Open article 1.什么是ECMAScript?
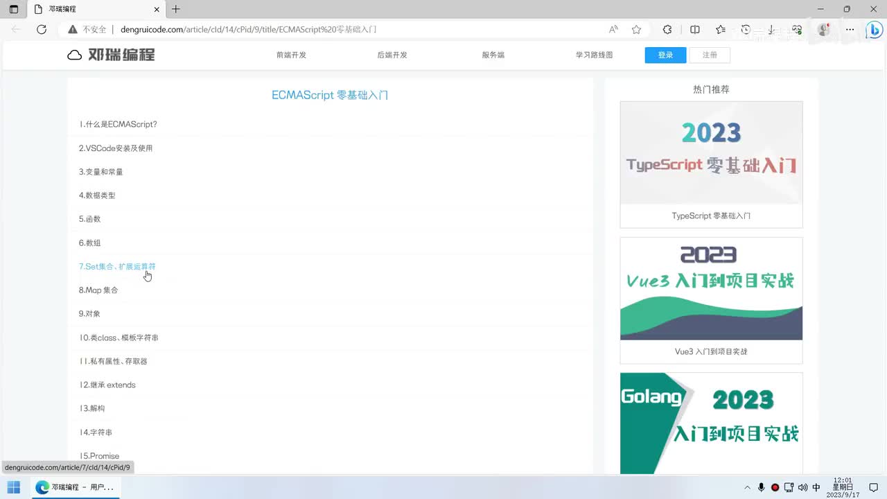887x499 pixels. (118, 125)
